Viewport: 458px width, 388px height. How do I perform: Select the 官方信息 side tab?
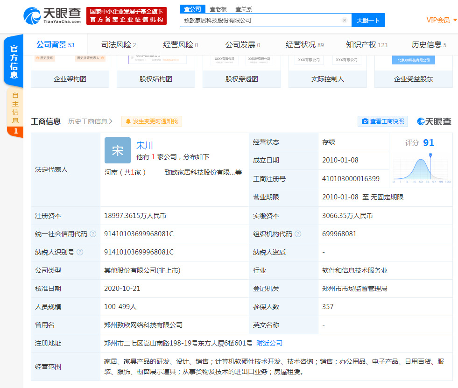coord(14,61)
